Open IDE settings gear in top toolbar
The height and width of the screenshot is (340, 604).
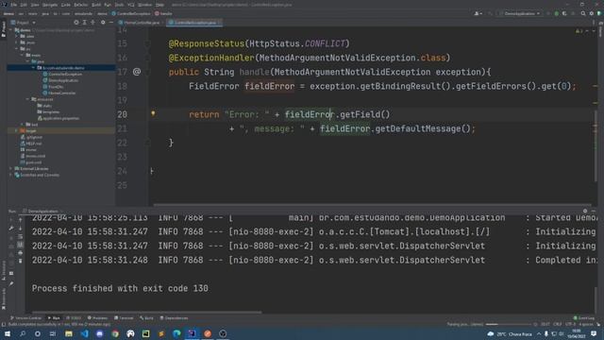[592, 14]
